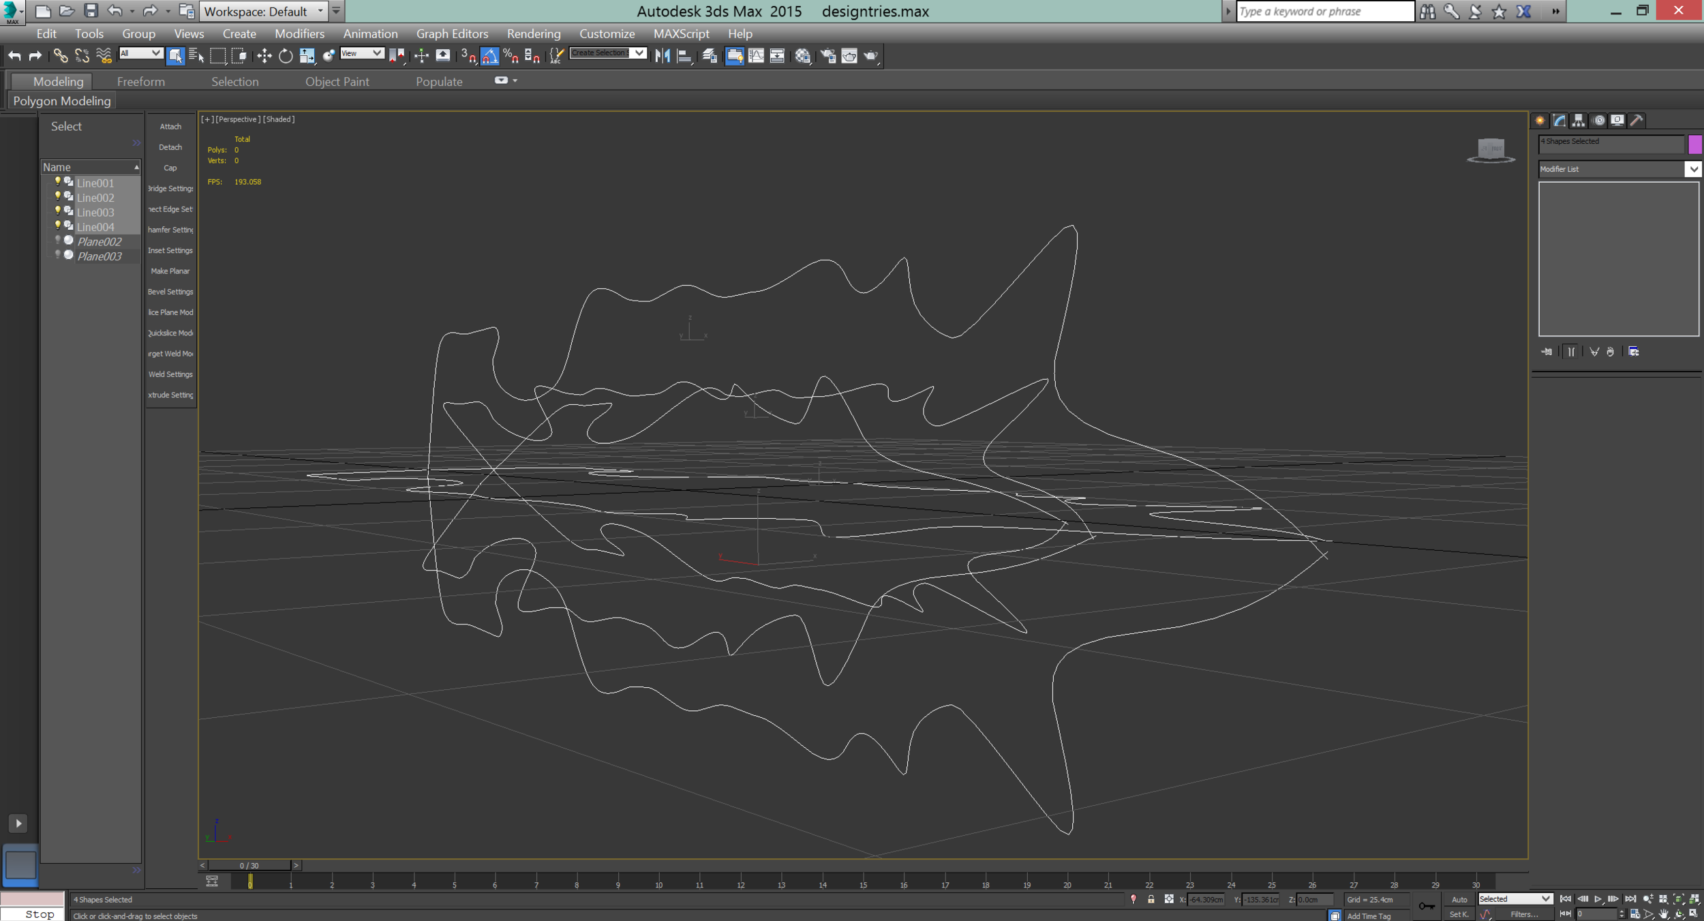
Task: Click the magenta object color swatch
Action: [1694, 144]
